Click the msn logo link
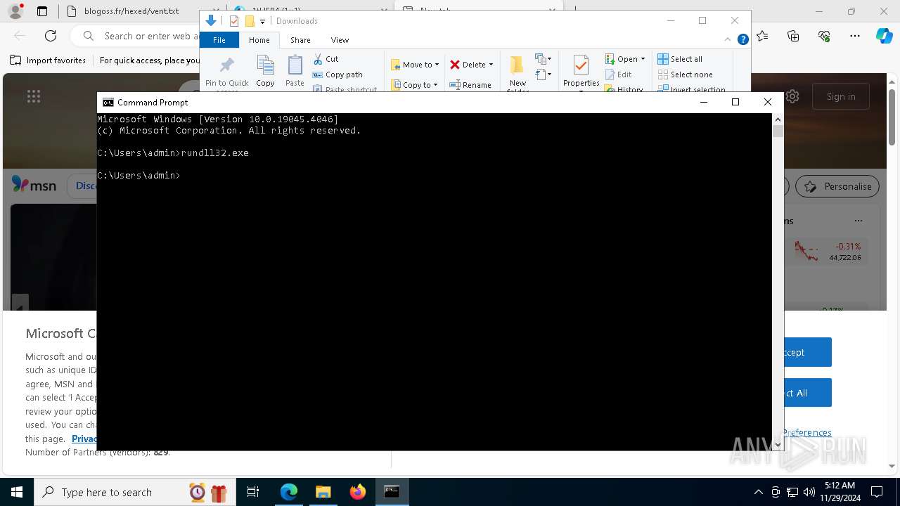 (x=34, y=186)
